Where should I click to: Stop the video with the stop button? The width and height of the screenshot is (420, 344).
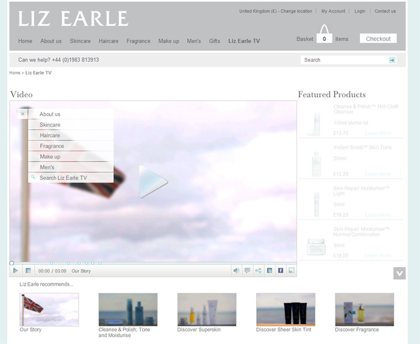click(28, 271)
